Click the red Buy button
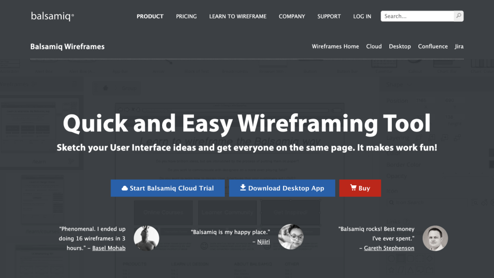 tap(360, 188)
